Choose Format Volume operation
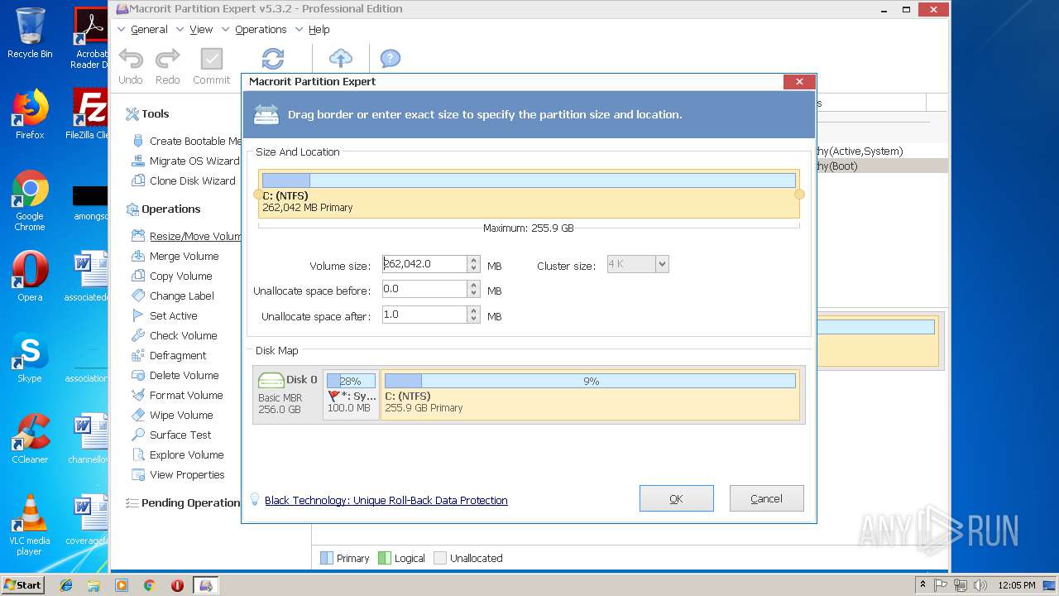Image resolution: width=1059 pixels, height=596 pixels. 177,395
